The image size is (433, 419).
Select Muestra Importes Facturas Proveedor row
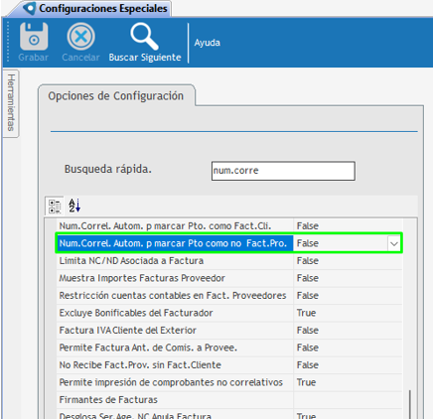229,278
